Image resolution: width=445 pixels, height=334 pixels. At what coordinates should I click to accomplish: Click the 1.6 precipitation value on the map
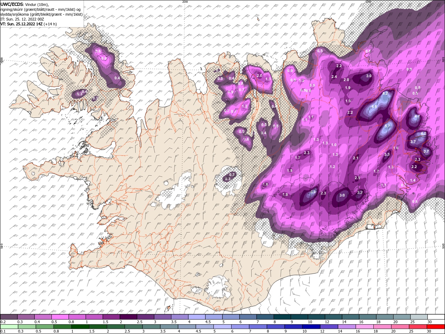[396, 148]
